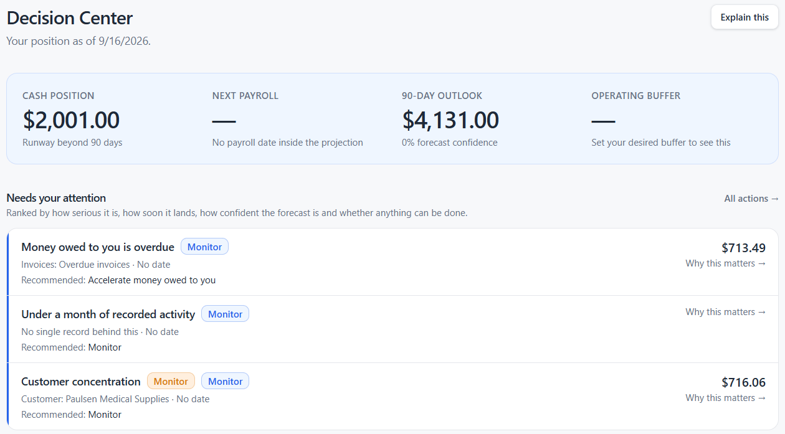Screen dimensions: 785x434
Task: Open Why this matters for recorded activity
Action: [x=726, y=312]
